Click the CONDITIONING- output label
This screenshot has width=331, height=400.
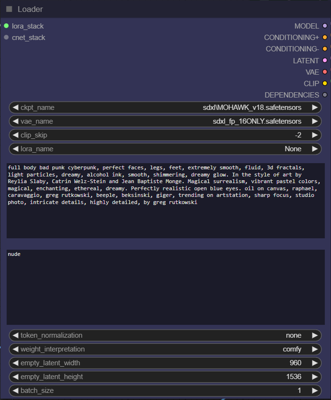(292, 49)
